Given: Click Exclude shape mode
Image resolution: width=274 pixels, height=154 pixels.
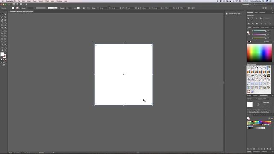Looking at the screenshot, I should [x=261, y=18].
